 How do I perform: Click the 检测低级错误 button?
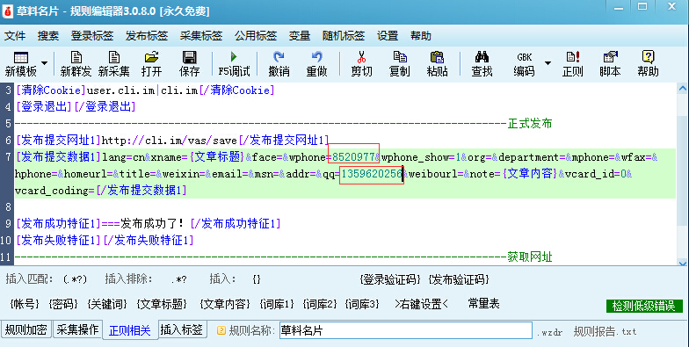644,306
